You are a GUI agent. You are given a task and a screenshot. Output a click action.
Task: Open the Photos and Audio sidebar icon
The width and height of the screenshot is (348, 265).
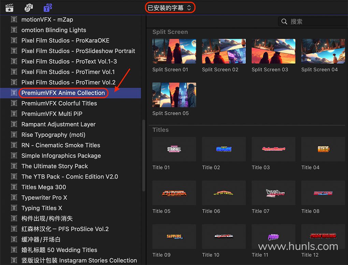(29, 8)
